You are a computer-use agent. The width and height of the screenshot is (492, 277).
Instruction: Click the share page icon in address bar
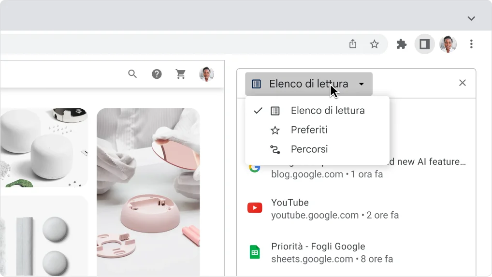click(x=353, y=44)
